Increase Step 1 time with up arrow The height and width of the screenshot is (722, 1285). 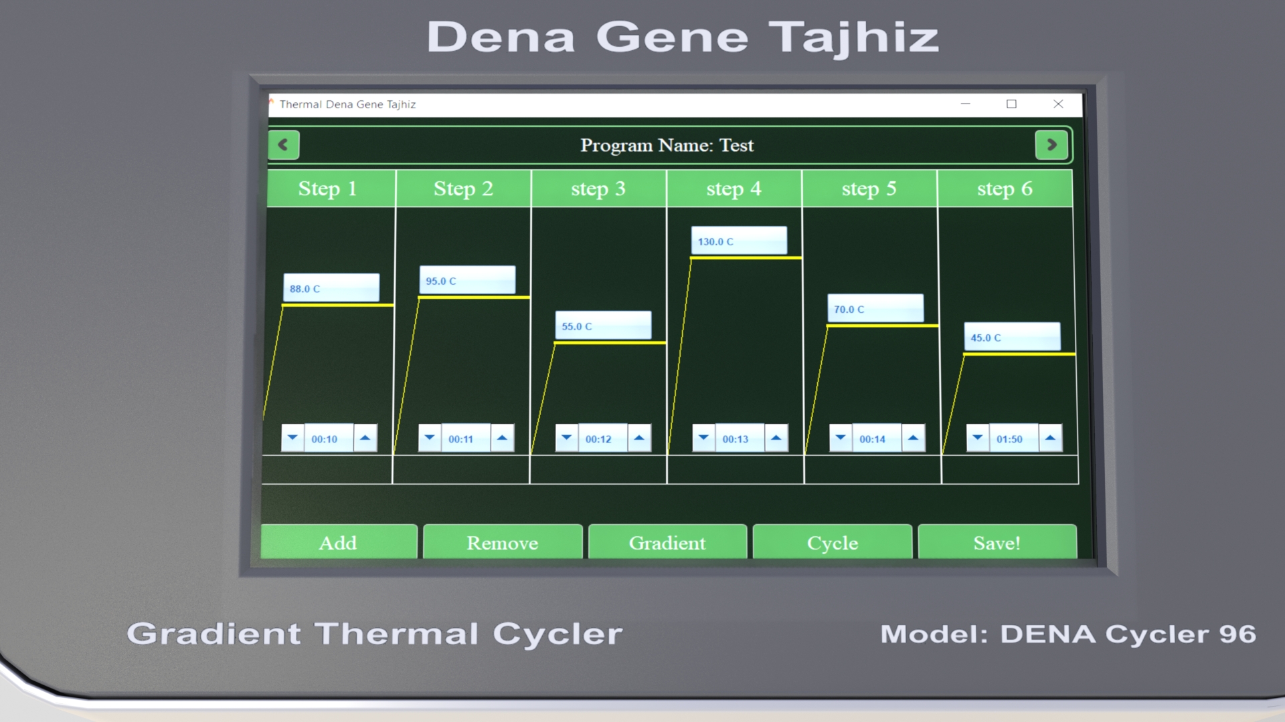coord(365,439)
